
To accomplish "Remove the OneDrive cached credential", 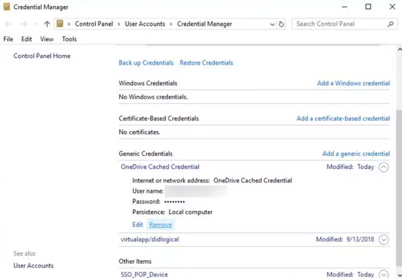I will 160,225.
